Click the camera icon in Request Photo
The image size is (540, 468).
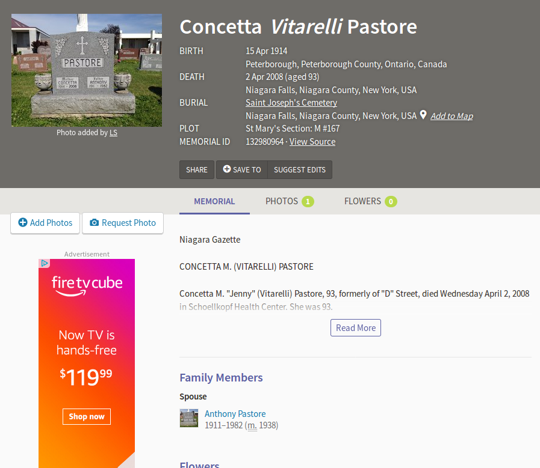pyautogui.click(x=94, y=222)
